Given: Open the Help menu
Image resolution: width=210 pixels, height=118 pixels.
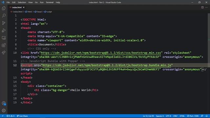Looking at the screenshot, I should (58, 2).
